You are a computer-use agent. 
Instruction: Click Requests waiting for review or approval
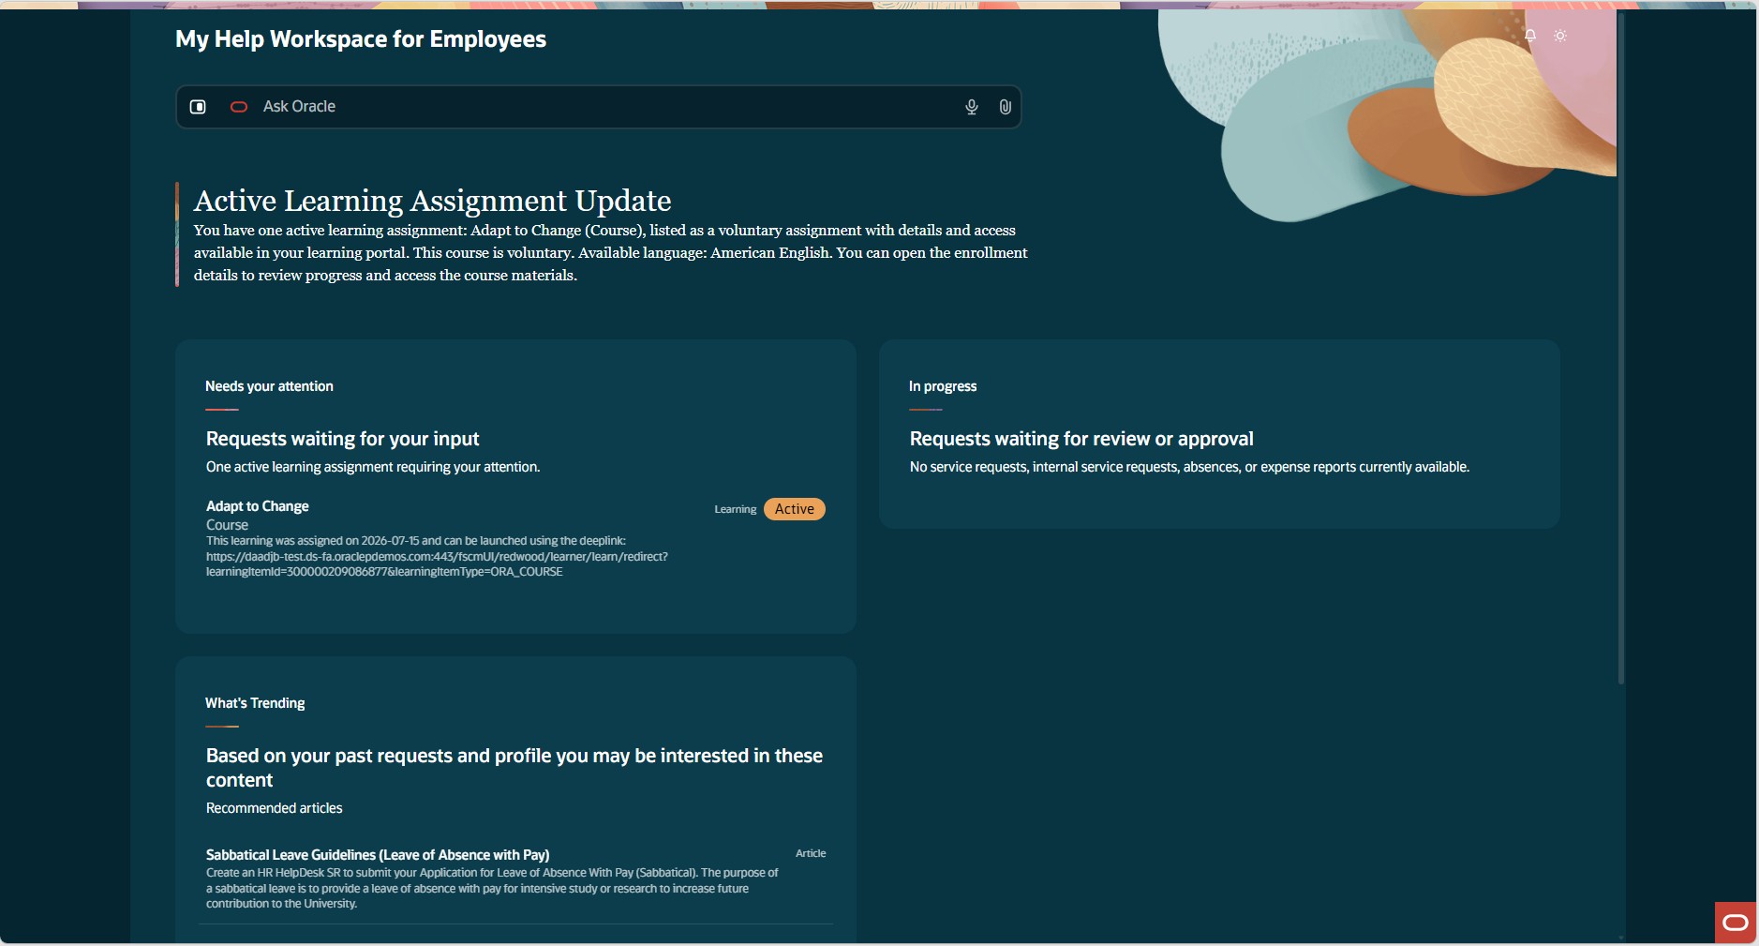(1081, 439)
